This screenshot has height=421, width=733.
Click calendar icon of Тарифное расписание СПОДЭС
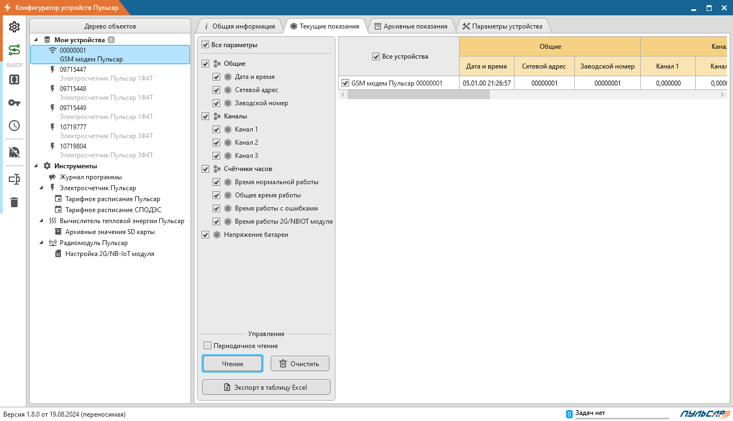(x=58, y=210)
